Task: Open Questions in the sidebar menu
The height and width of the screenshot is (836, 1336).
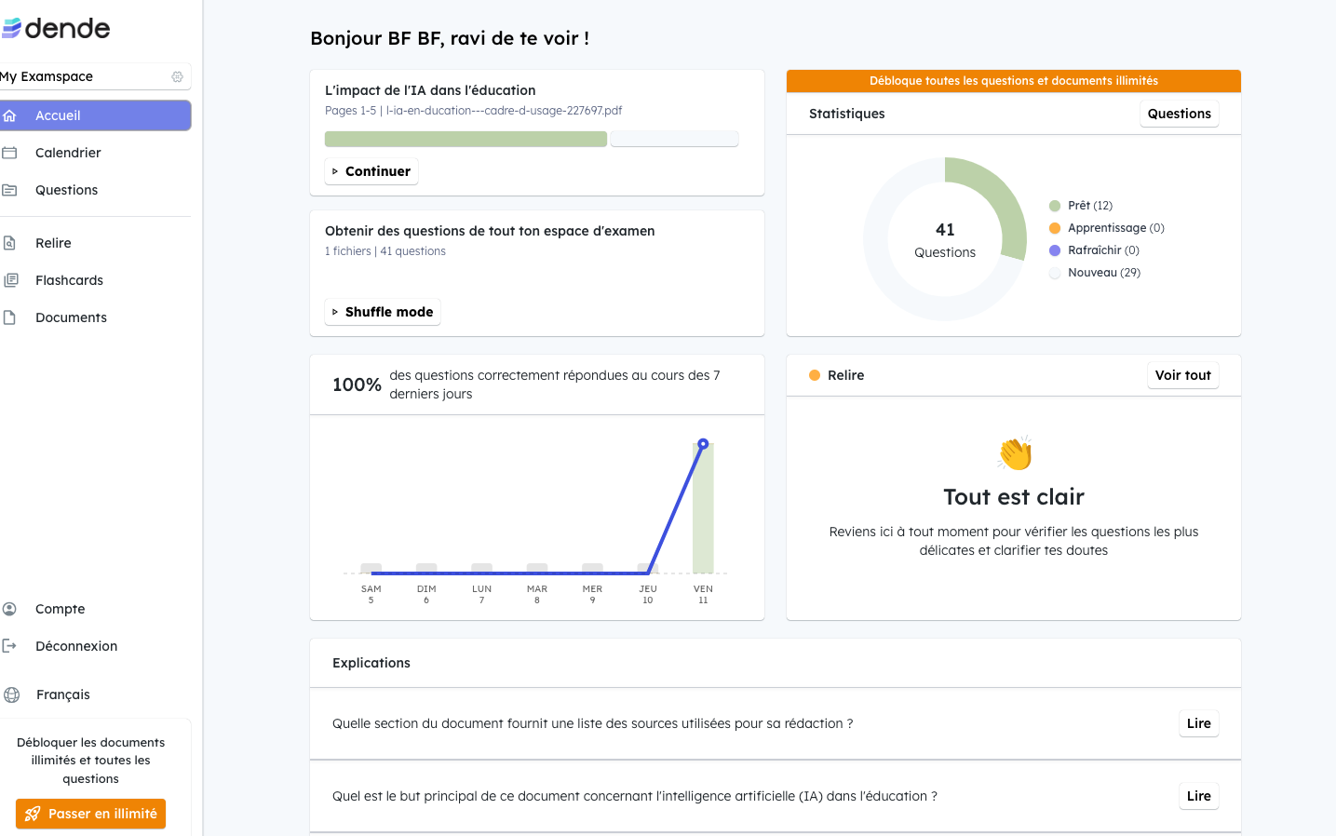Action: coord(66,190)
